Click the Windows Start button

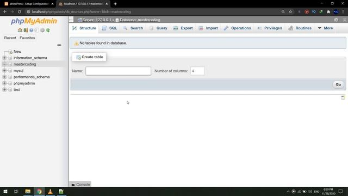[x=5, y=191]
